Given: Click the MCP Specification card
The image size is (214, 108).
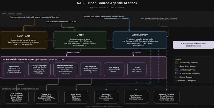Looking at the screenshot, I should 14,69.
